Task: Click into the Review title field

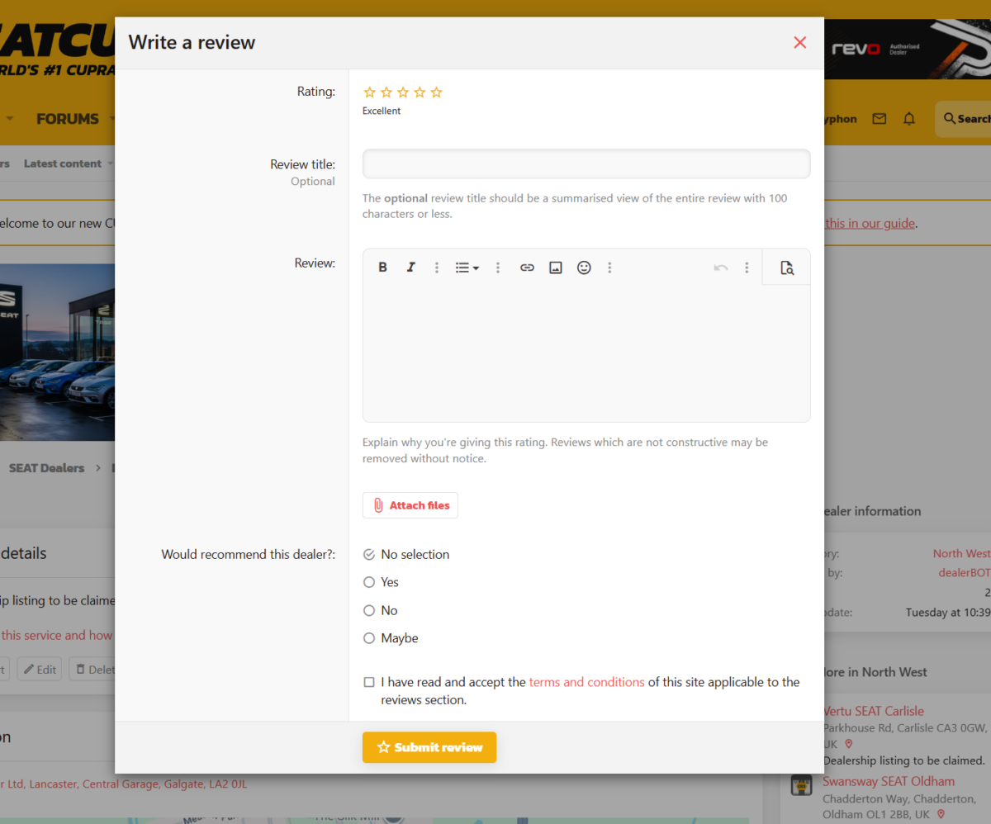Action: [586, 164]
